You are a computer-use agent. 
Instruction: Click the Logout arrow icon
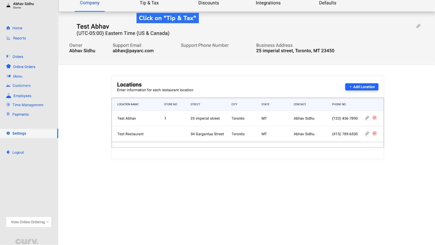[x=8, y=152]
